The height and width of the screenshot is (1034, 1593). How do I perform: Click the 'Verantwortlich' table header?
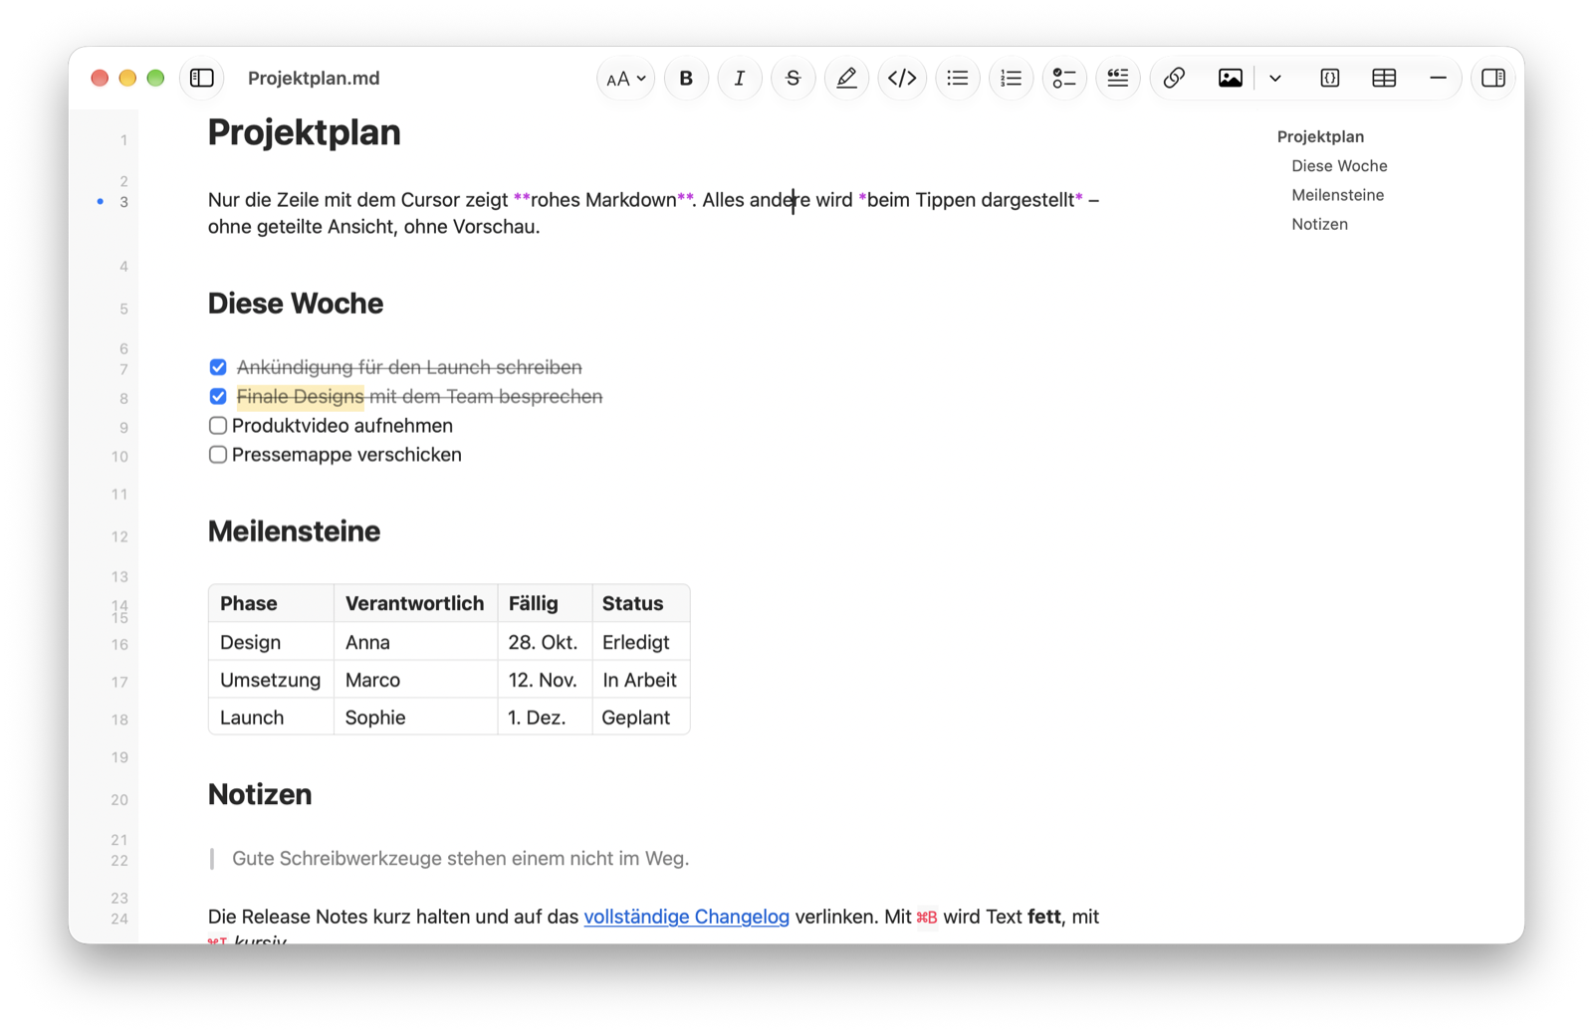point(415,603)
